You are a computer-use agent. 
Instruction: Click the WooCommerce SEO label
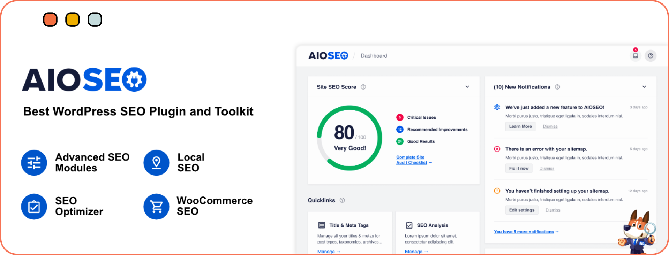coord(215,206)
